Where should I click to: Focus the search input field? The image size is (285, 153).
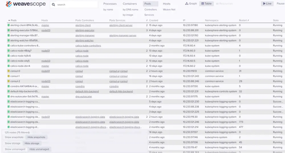[77, 5]
